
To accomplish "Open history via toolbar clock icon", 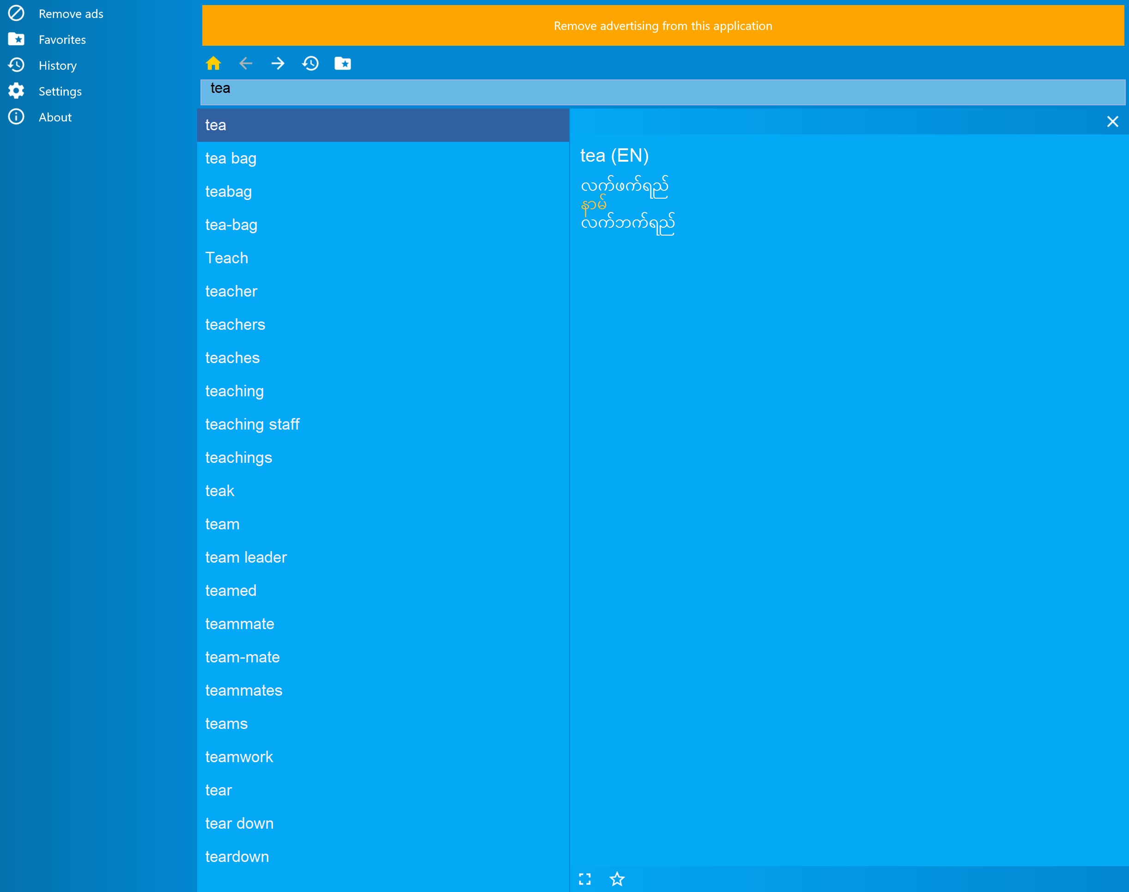I will click(x=310, y=64).
